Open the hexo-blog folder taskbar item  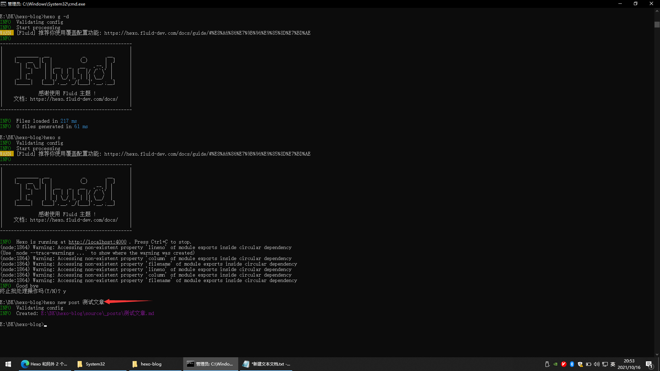155,364
